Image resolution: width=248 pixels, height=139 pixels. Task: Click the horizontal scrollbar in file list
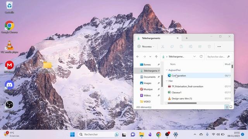pyautogui.click(x=182, y=103)
